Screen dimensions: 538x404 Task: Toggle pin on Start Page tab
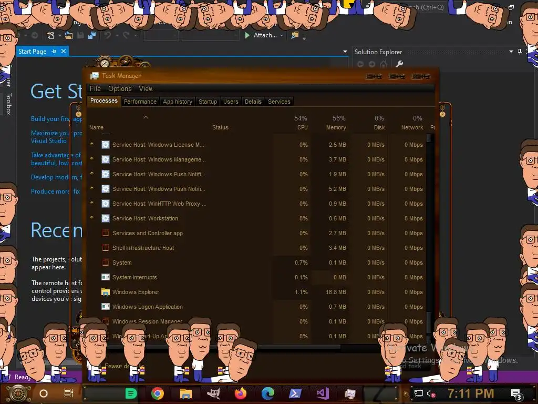(54, 51)
